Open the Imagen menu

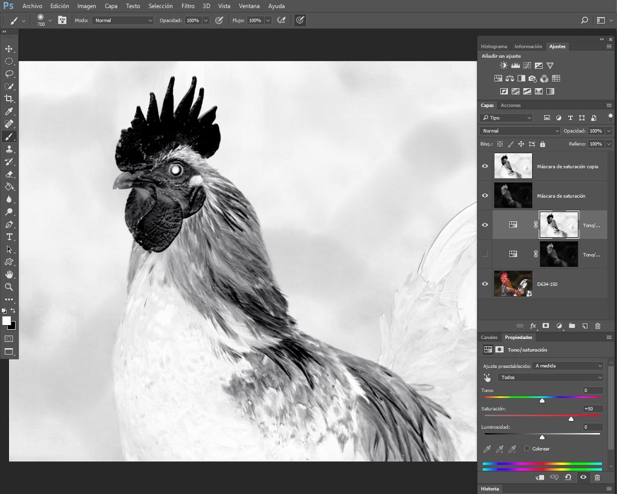click(86, 6)
